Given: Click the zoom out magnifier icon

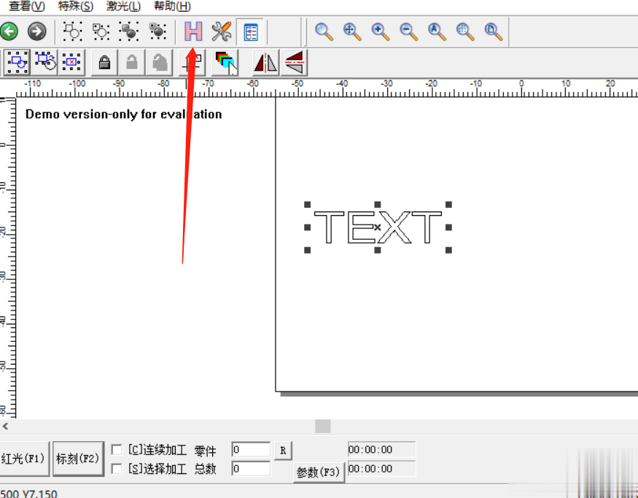Looking at the screenshot, I should 408,31.
